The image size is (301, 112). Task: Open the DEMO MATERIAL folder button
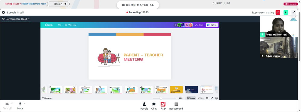tap(138, 5)
